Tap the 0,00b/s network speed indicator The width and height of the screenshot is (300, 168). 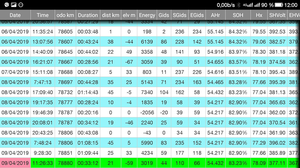click(226, 5)
